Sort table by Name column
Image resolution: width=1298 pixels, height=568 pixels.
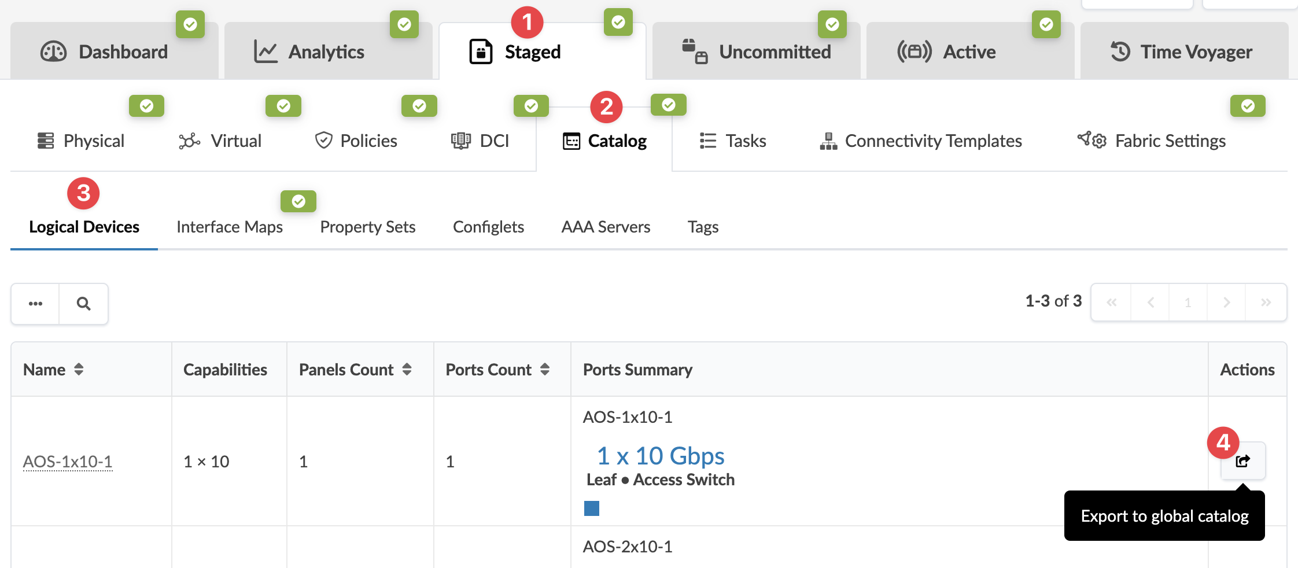tap(79, 370)
